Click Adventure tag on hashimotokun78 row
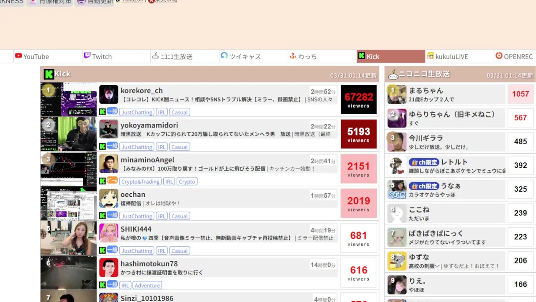This screenshot has height=302, width=536. point(147,286)
